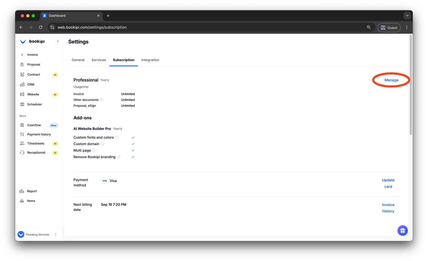This screenshot has height=261, width=428.
Task: Close the Dashboard browser tab
Action: pyautogui.click(x=98, y=16)
